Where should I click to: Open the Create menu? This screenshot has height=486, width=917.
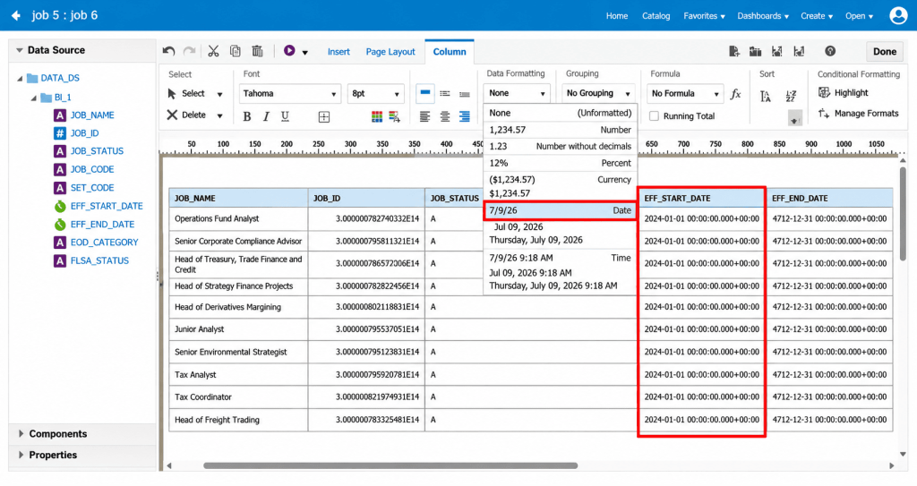click(817, 16)
